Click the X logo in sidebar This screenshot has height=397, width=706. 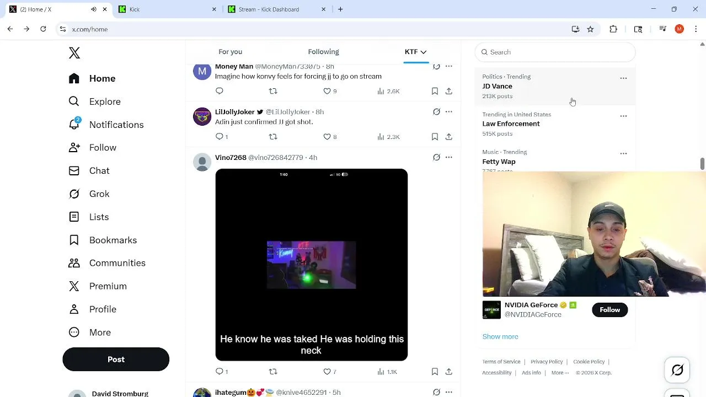point(74,53)
